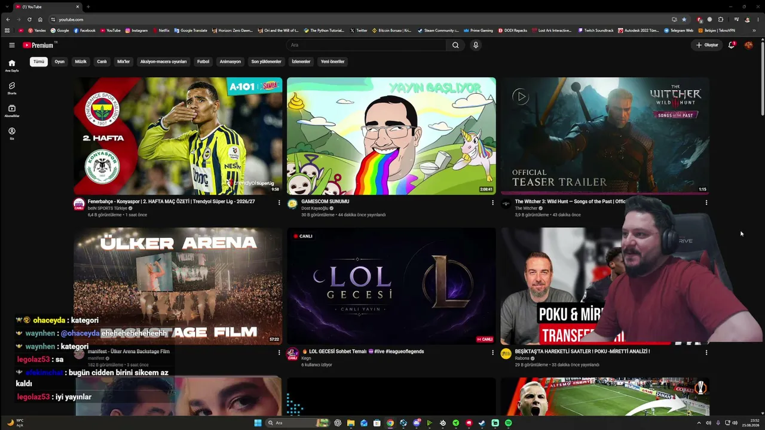Open the YouTube notifications bell
Image resolution: width=765 pixels, height=430 pixels.
pyautogui.click(x=732, y=45)
